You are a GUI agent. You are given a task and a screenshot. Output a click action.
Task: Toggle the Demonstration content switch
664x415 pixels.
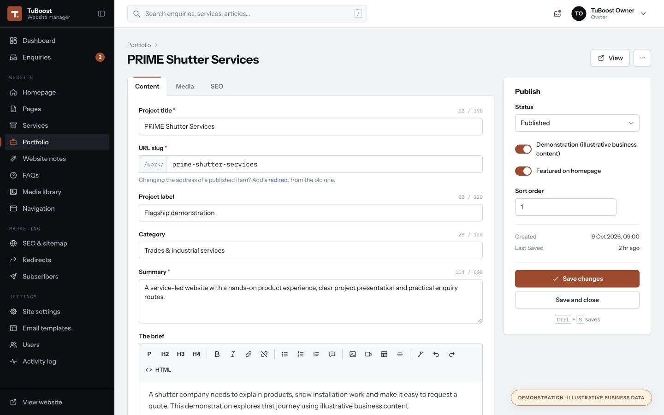pyautogui.click(x=523, y=149)
